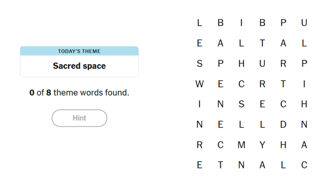
Task: Select the R left of C M Y
Action: [200, 145]
